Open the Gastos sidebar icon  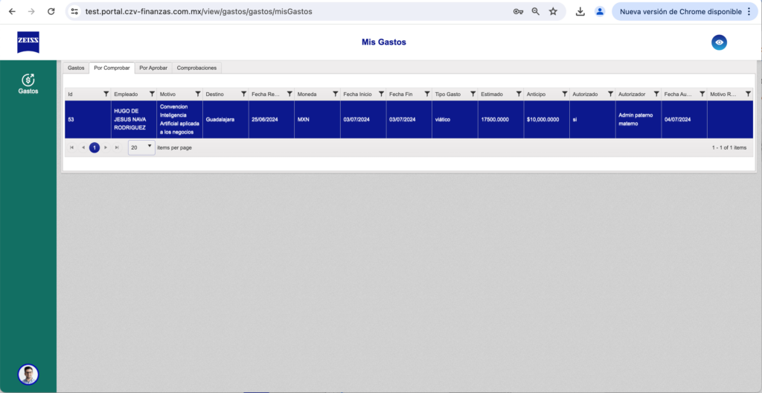coord(28,83)
